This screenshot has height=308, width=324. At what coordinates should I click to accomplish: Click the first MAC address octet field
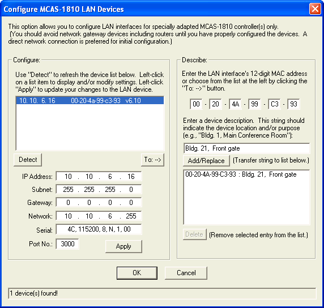pos(196,104)
